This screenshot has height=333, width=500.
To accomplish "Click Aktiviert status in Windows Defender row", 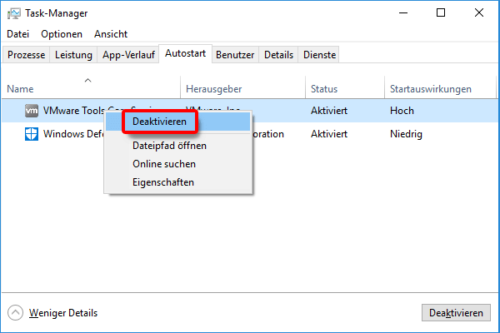I will [329, 134].
